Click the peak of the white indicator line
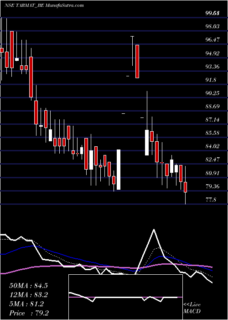The width and height of the screenshot is (228, 320). pyautogui.click(x=154, y=229)
